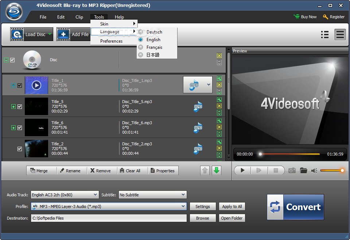Open the snapshot folder icon in preview
Screen dimensions: 350x240
click(x=303, y=171)
